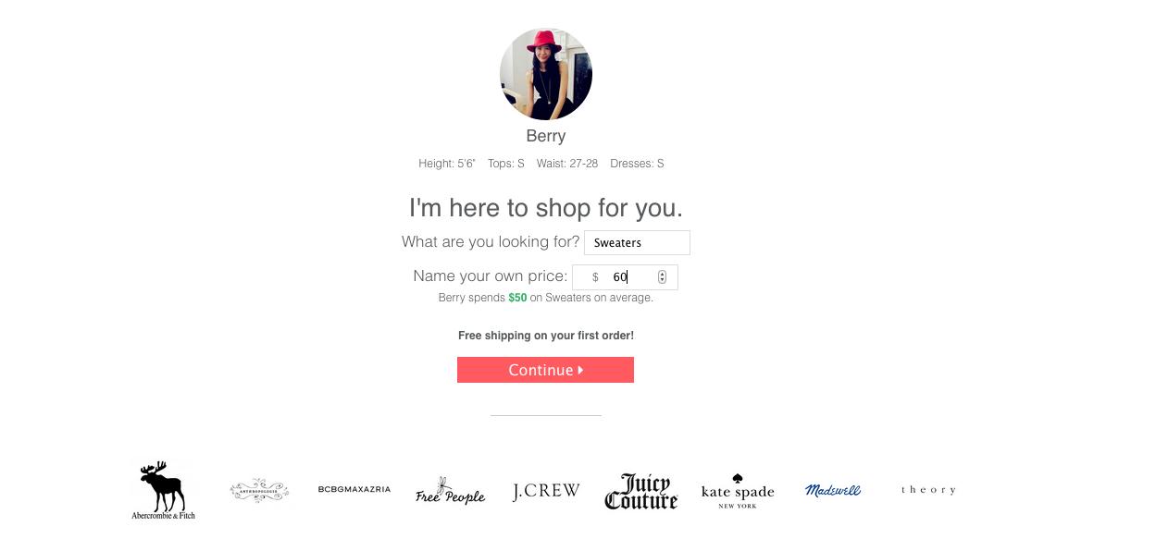
Task: Choose the Free People logo
Action: [x=450, y=491]
